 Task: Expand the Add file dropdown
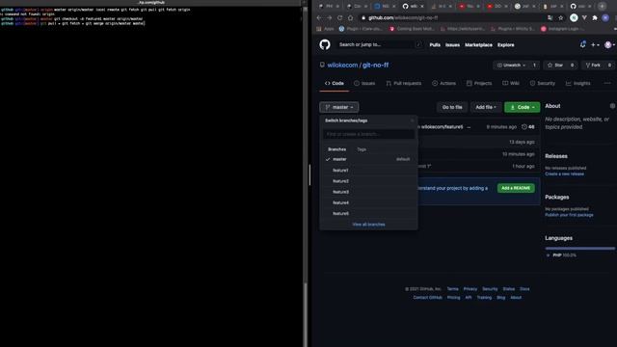point(486,107)
